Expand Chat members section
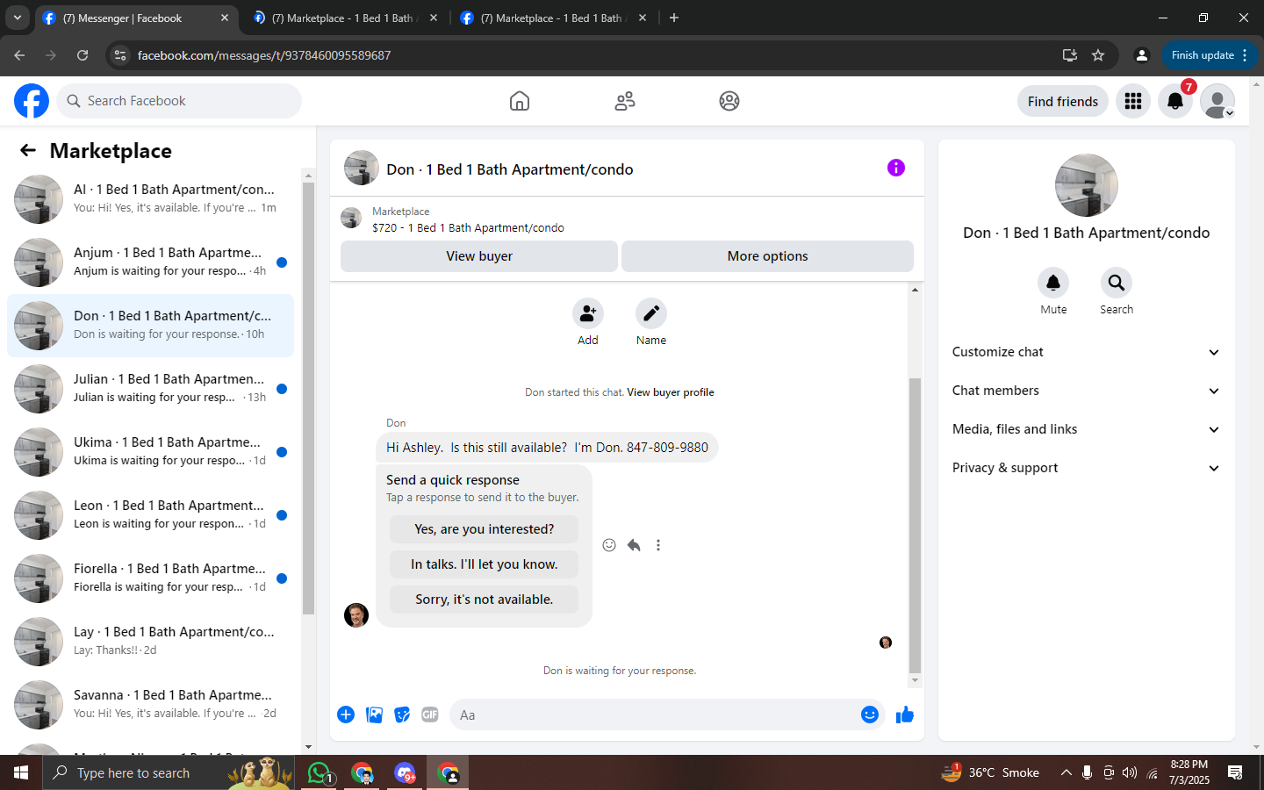Image resolution: width=1264 pixels, height=790 pixels. point(1087,391)
